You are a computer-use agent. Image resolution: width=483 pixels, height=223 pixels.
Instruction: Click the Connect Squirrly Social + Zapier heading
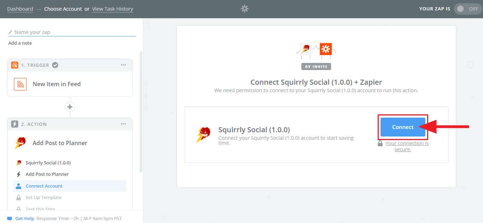click(x=316, y=82)
